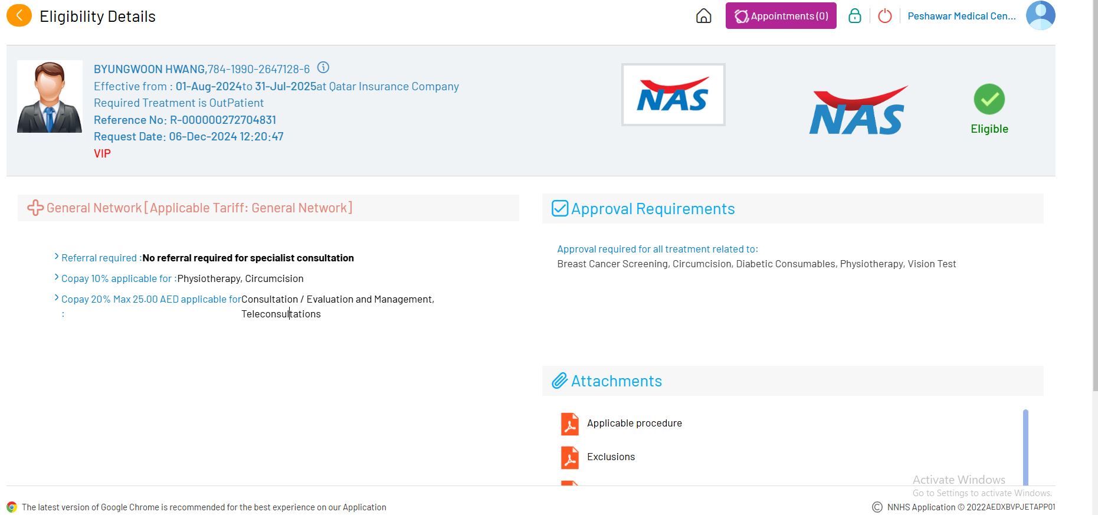Open Peshawar Medical Center account menu
This screenshot has height=515, width=1098.
point(961,16)
